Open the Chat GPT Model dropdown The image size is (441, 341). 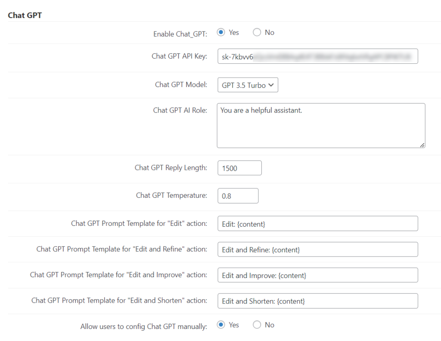click(x=248, y=85)
